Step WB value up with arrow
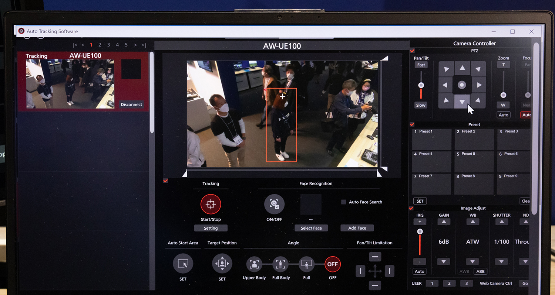555x295 pixels. coord(472,222)
